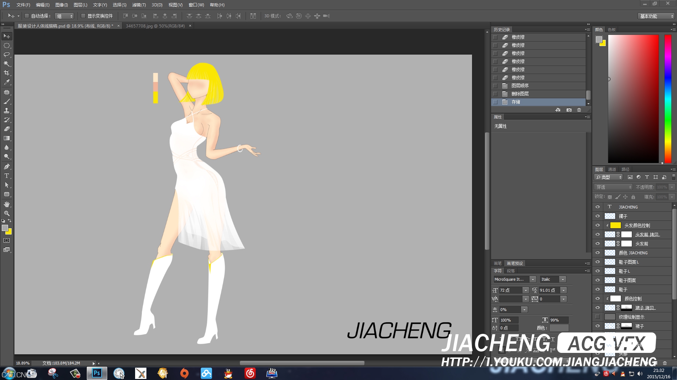Select the Horizontal Type tool

[x=6, y=176]
